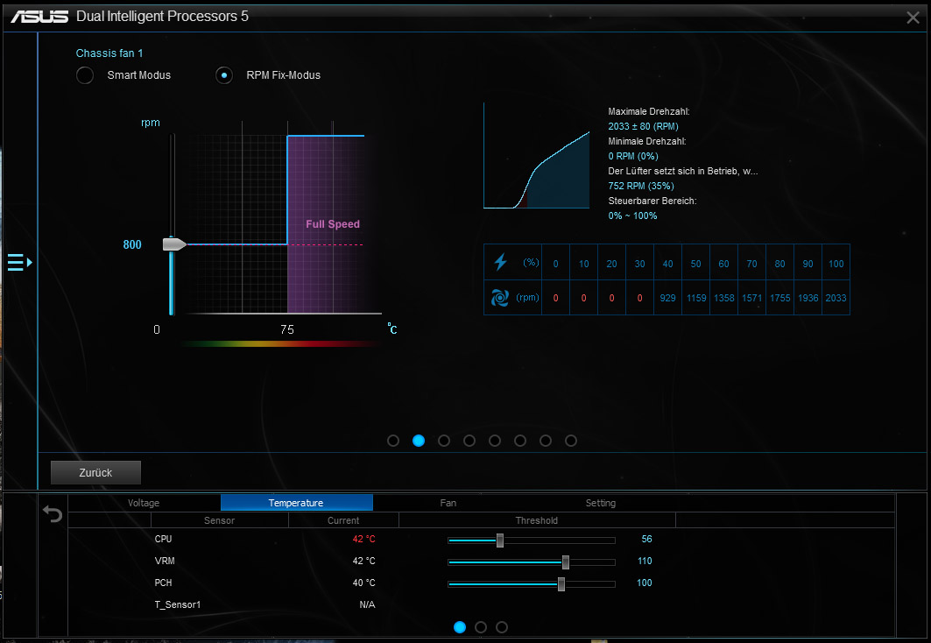This screenshot has height=643, width=931.
Task: Close the Dual Intelligent Processors window
Action: 913,18
